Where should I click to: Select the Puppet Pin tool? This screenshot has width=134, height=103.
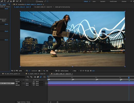(20, 1)
